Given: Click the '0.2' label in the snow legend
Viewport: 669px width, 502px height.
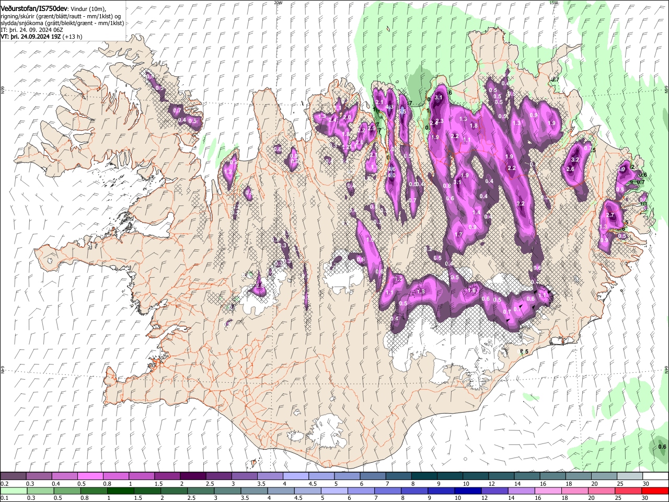Looking at the screenshot, I should [4, 484].
